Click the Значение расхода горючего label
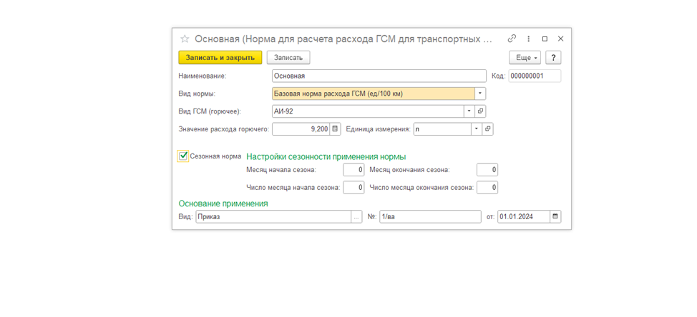 [224, 129]
